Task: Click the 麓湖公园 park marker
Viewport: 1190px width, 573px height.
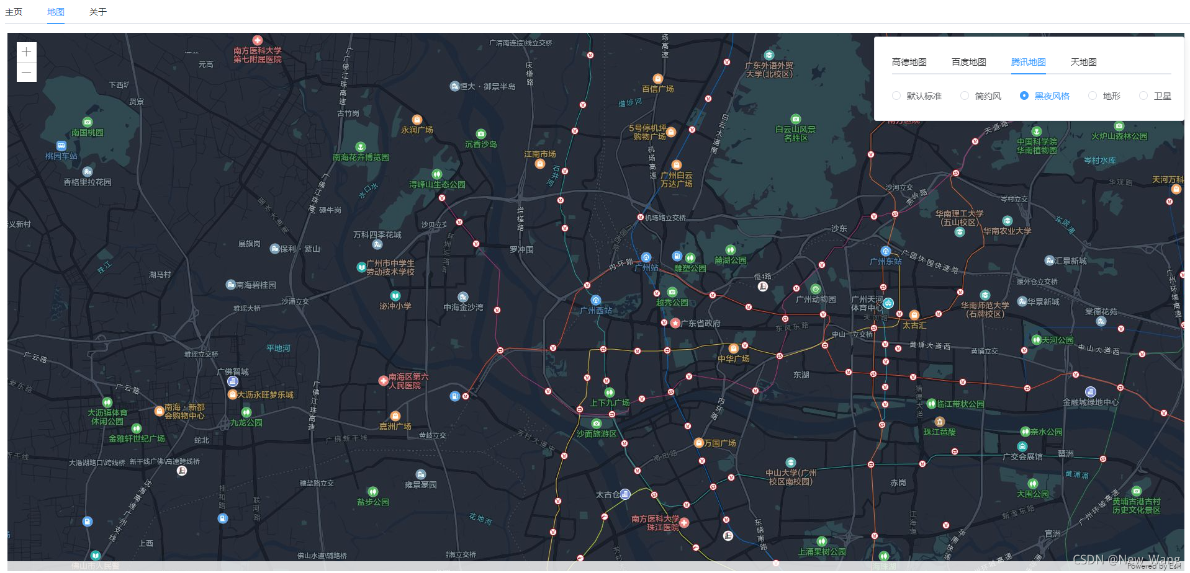Action: [x=731, y=250]
